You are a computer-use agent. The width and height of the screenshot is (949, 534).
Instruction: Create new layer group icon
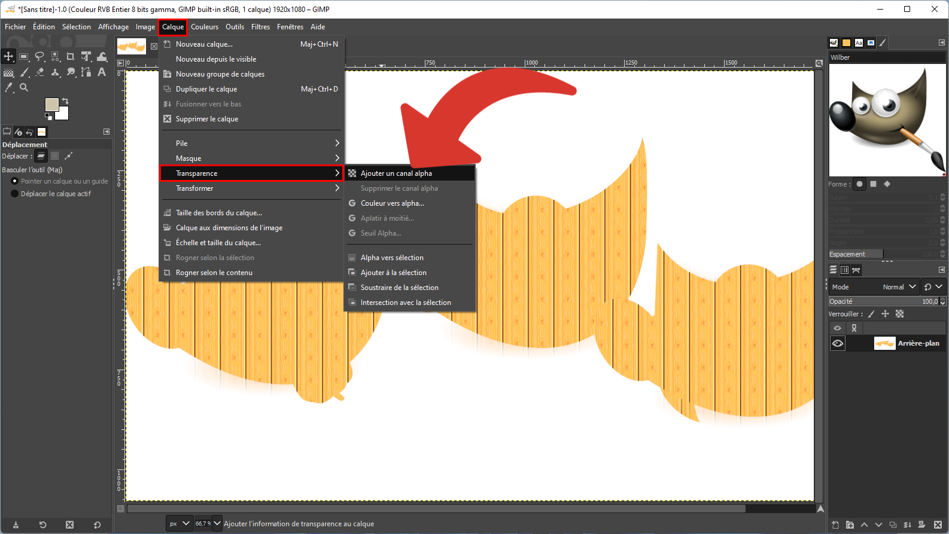pyautogui.click(x=850, y=525)
